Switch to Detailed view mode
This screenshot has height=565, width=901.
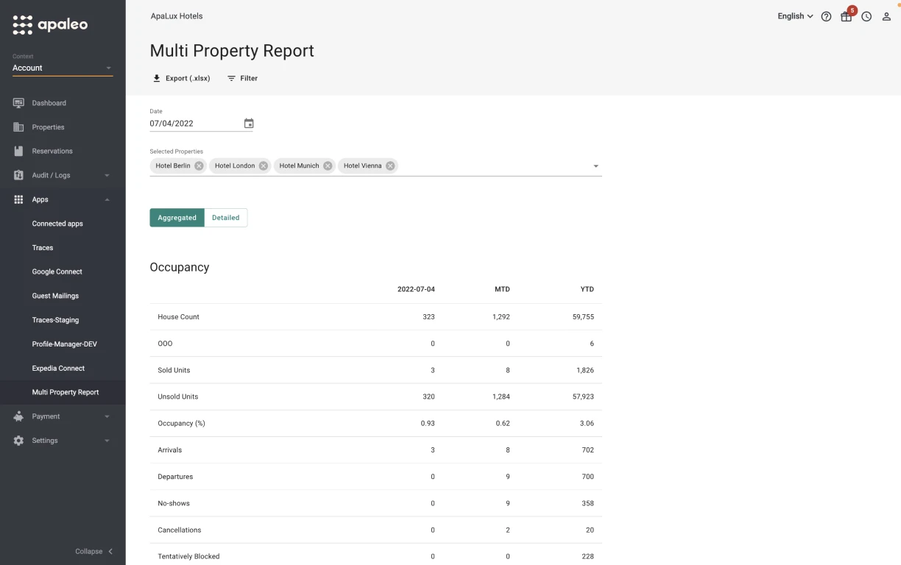(225, 217)
